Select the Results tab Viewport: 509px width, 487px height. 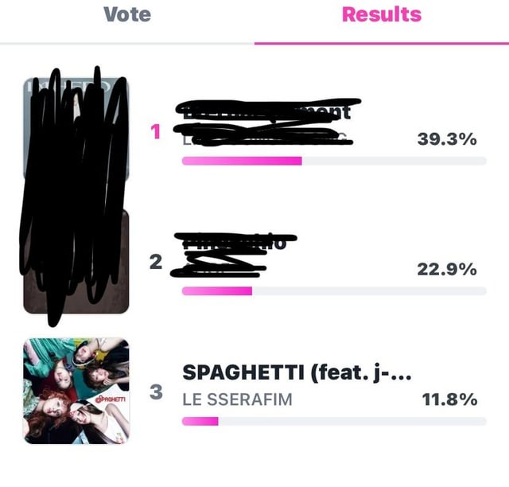(x=381, y=14)
